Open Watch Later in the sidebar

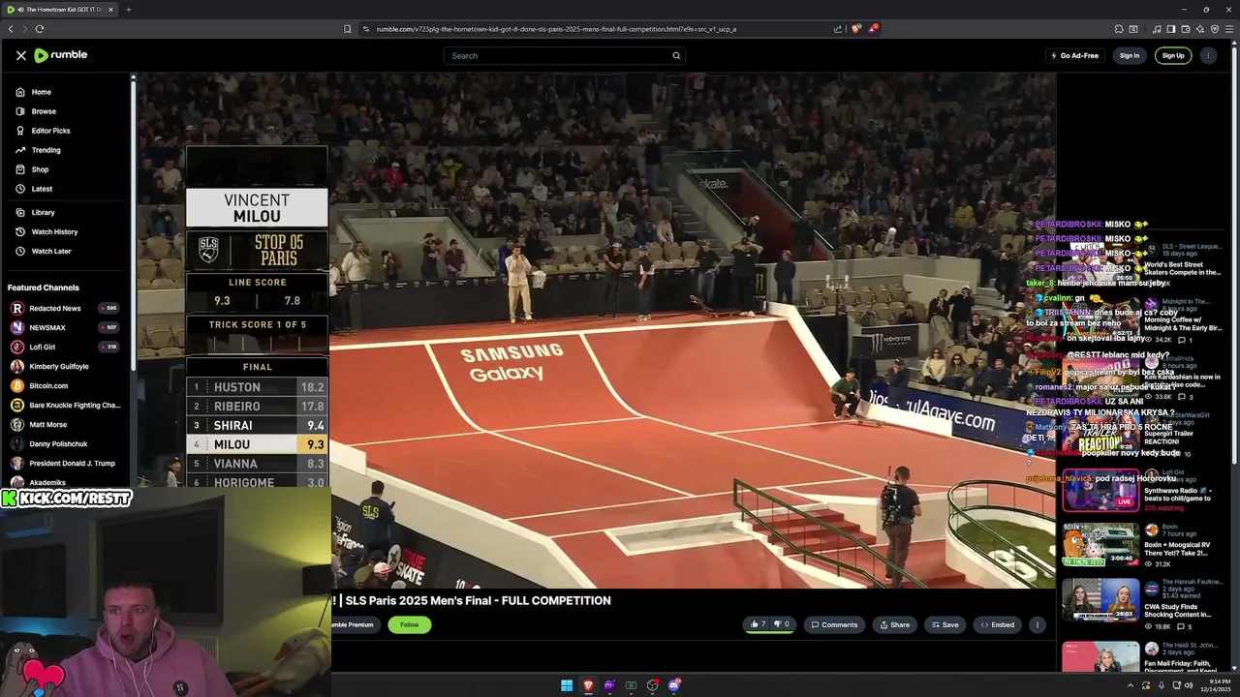50,251
